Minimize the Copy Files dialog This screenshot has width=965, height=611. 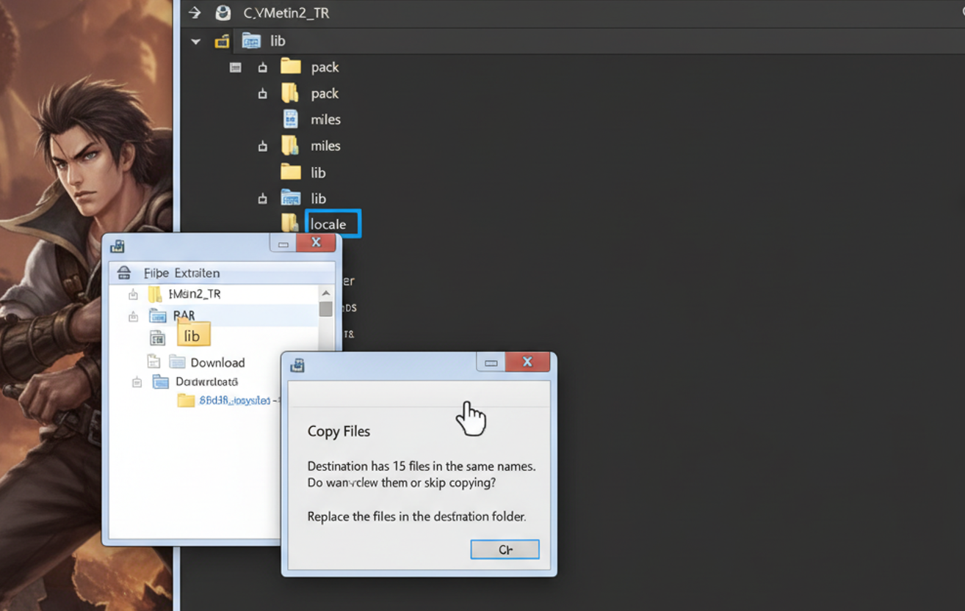point(491,362)
